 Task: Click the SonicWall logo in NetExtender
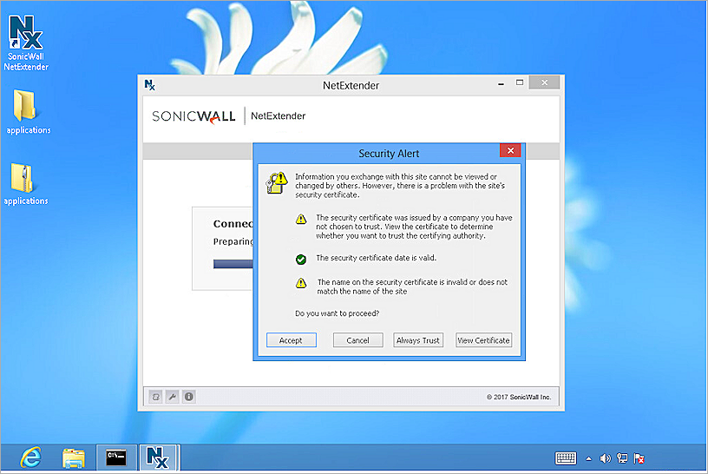point(193,116)
